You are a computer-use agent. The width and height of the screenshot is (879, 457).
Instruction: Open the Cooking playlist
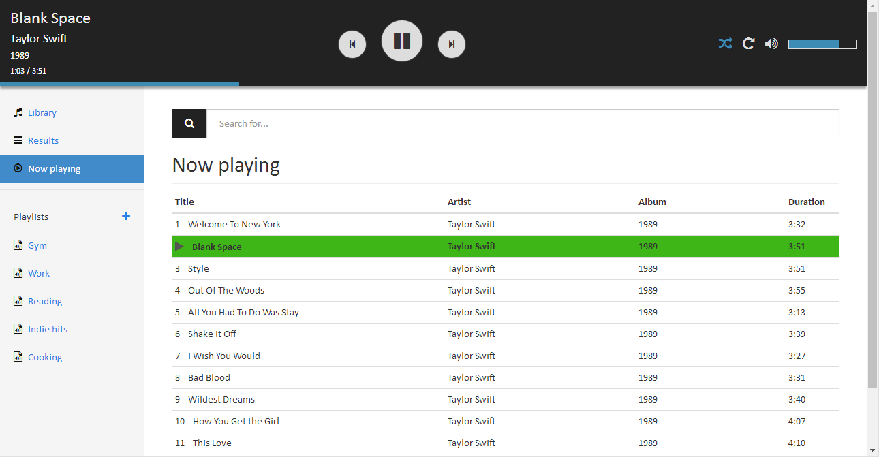coord(45,357)
